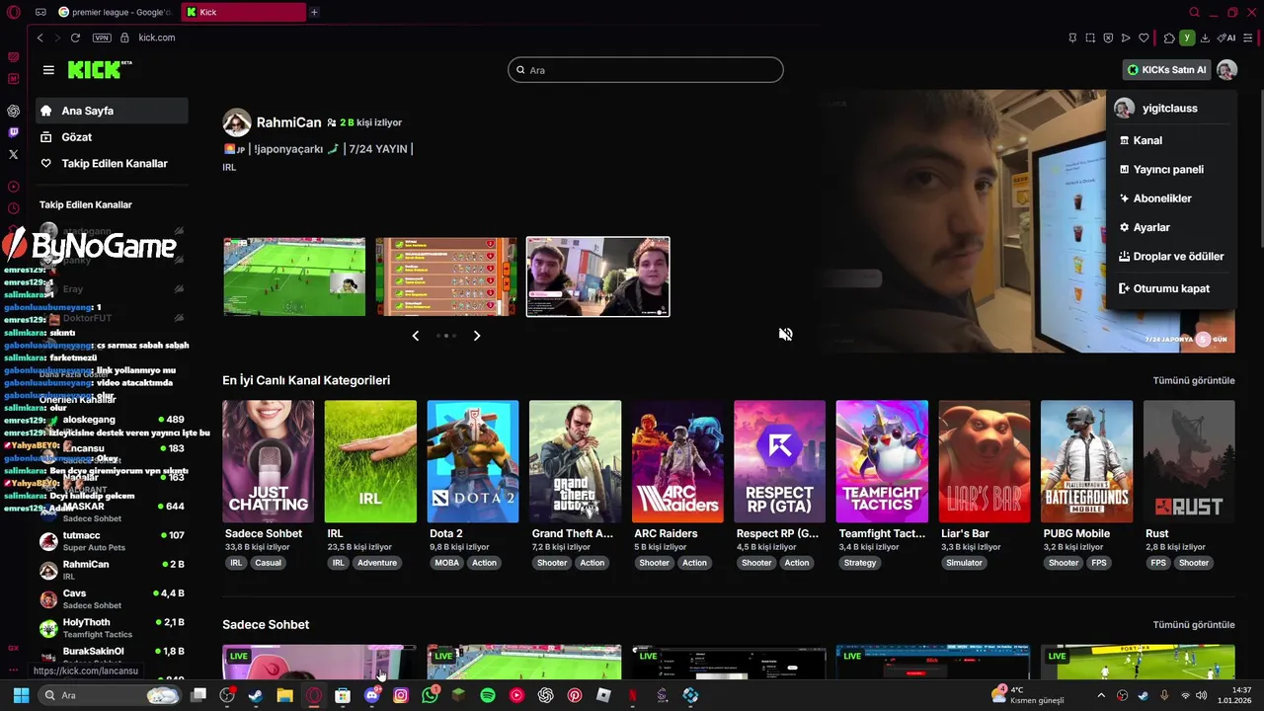Show next featured stream arrow
Screen dimensions: 1264x711
pyautogui.click(x=477, y=336)
